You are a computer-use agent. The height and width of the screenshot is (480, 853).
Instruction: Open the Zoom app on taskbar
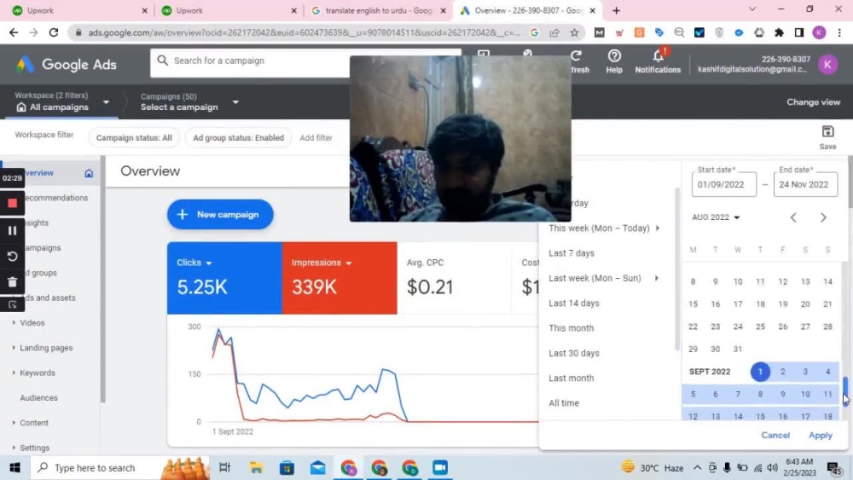click(440, 467)
